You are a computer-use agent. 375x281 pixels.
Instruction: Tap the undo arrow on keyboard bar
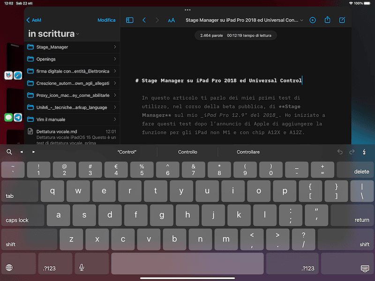click(340, 152)
